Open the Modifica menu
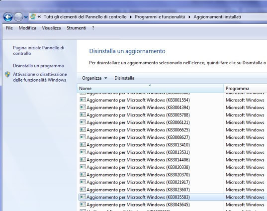This screenshot has height=211, width=267. pos(27,28)
